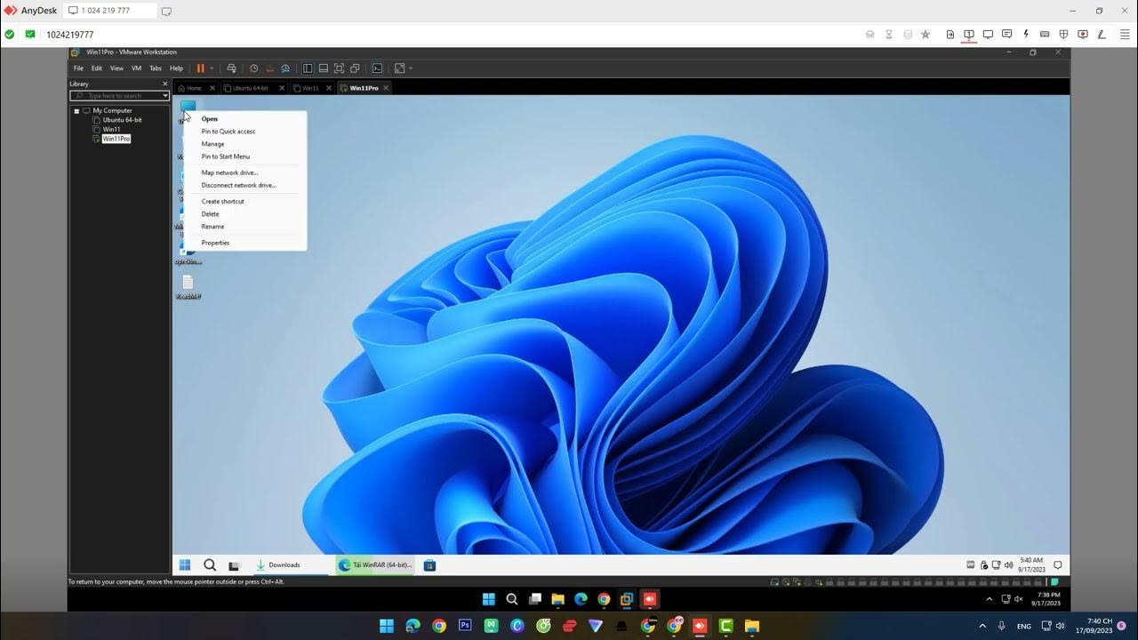Image resolution: width=1138 pixels, height=640 pixels.
Task: Select the 1 024 219 777 session tab
Action: coord(109,11)
